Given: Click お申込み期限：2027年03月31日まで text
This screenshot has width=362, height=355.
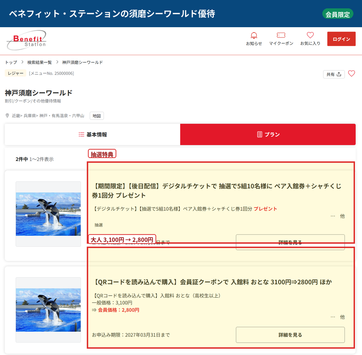Looking at the screenshot, I should pyautogui.click(x=131, y=335).
